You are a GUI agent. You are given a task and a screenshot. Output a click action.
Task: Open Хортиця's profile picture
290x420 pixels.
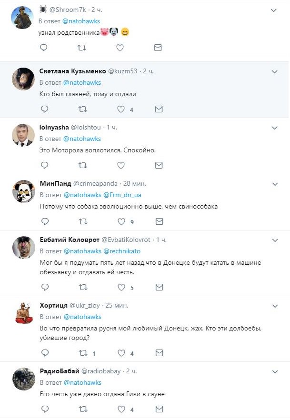(x=22, y=313)
